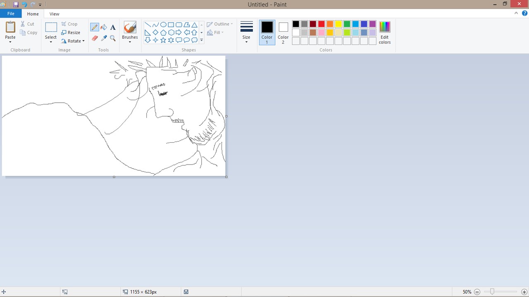This screenshot has height=297, width=529.
Task: Select the Text tool
Action: (x=113, y=28)
